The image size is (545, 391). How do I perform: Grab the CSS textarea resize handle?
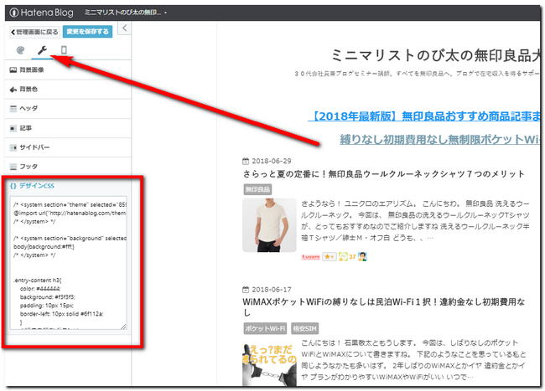tap(124, 327)
